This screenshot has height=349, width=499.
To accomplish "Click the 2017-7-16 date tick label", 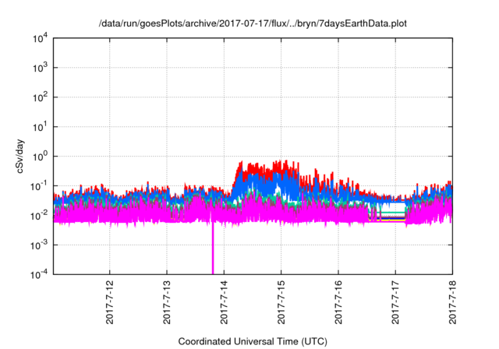I will tap(338, 302).
